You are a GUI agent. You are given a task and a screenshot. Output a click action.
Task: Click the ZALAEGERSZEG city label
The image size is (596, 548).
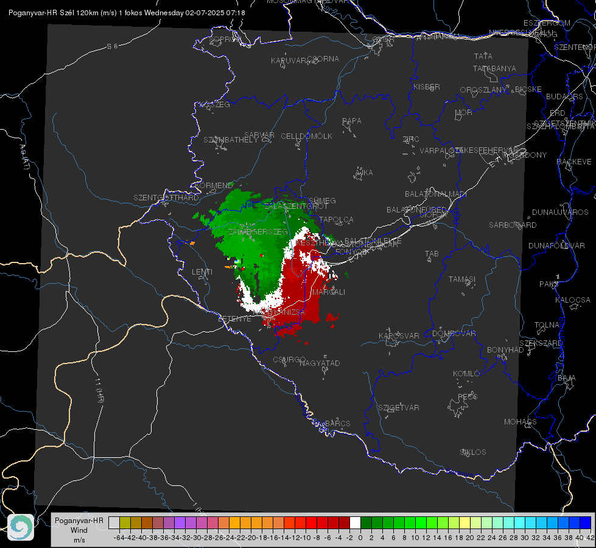(258, 231)
